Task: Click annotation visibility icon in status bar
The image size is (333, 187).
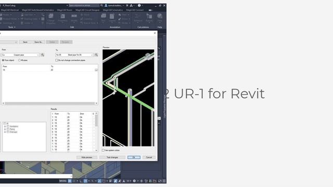Action: click(x=116, y=181)
